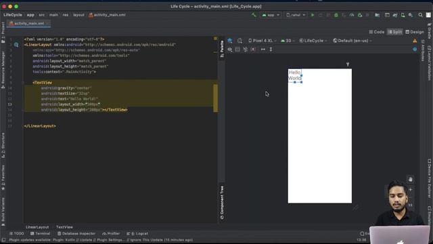Click the Expand Vertically arrow icon
This screenshot has width=433, height=244.
click(x=271, y=49)
